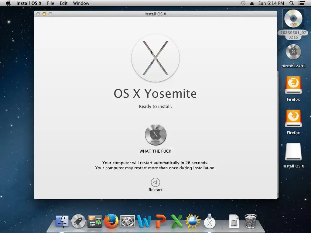Click the Eject icon in menu bar
This screenshot has height=233, width=311.
click(x=252, y=3)
